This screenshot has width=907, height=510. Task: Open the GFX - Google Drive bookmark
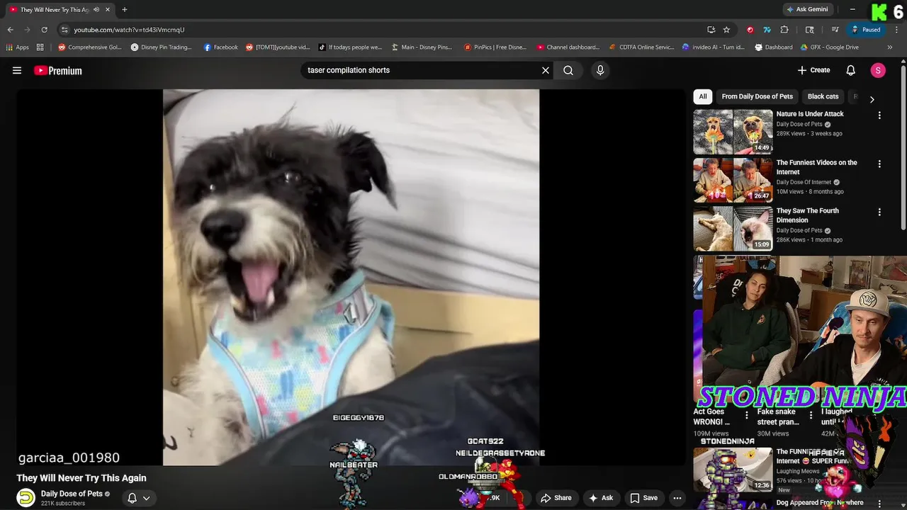[x=829, y=47]
